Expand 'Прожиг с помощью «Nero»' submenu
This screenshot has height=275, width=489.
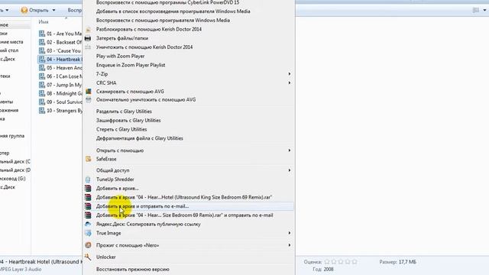[x=290, y=245]
